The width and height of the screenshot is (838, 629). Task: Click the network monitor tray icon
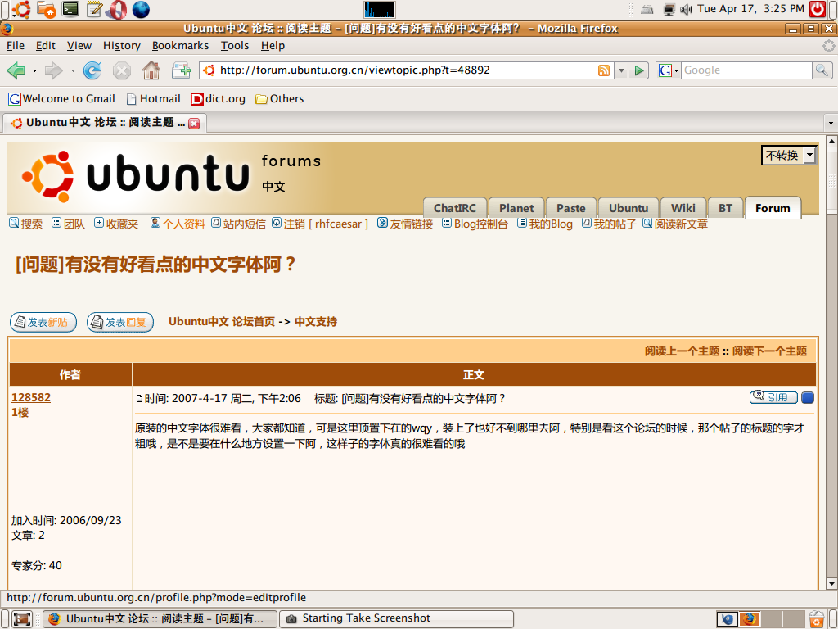click(x=669, y=9)
